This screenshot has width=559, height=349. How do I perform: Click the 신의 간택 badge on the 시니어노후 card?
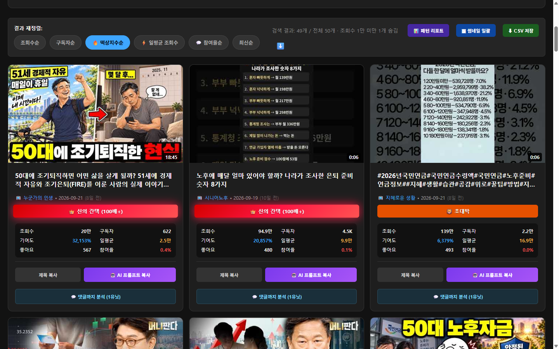pos(277,211)
